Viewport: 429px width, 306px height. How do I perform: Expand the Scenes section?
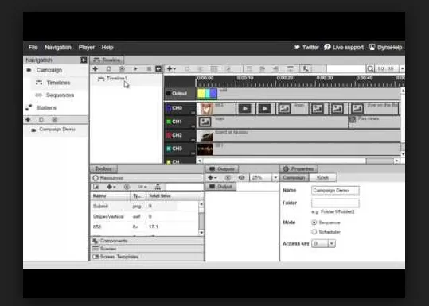tap(147, 249)
